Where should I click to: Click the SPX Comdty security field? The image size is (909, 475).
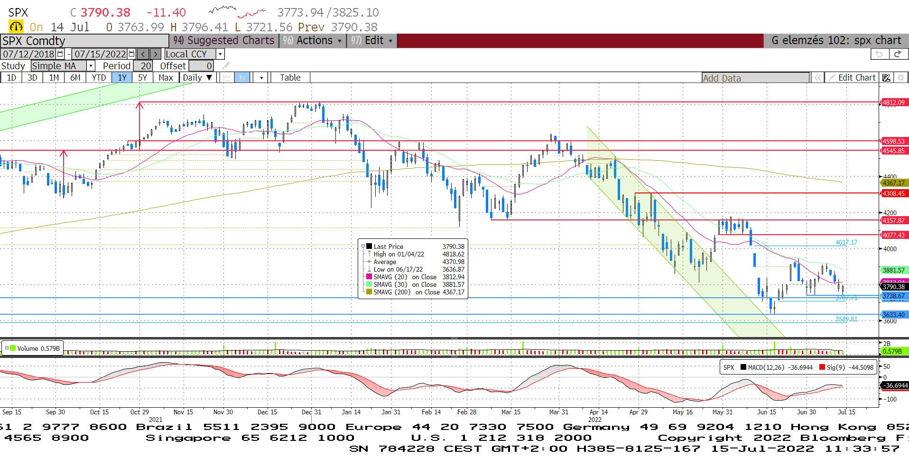[x=84, y=41]
